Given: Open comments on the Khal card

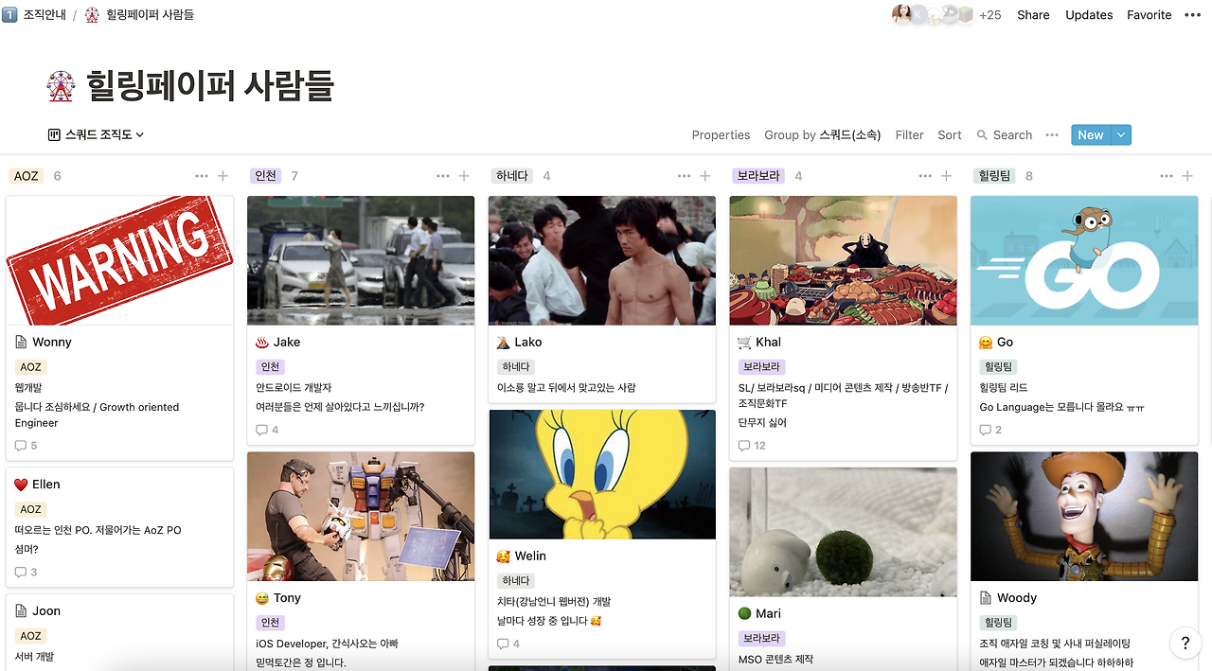Looking at the screenshot, I should 754,445.
